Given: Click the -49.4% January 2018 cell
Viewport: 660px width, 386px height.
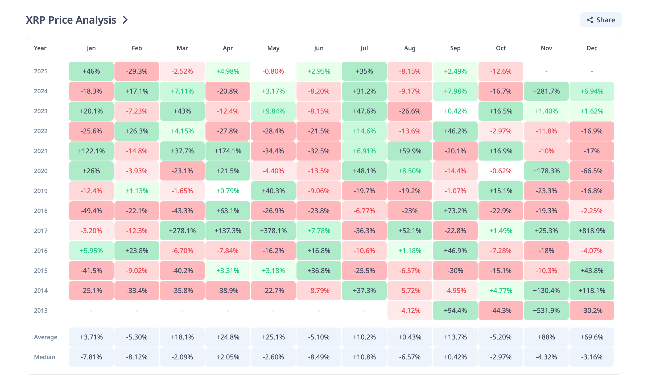Looking at the screenshot, I should click(91, 211).
